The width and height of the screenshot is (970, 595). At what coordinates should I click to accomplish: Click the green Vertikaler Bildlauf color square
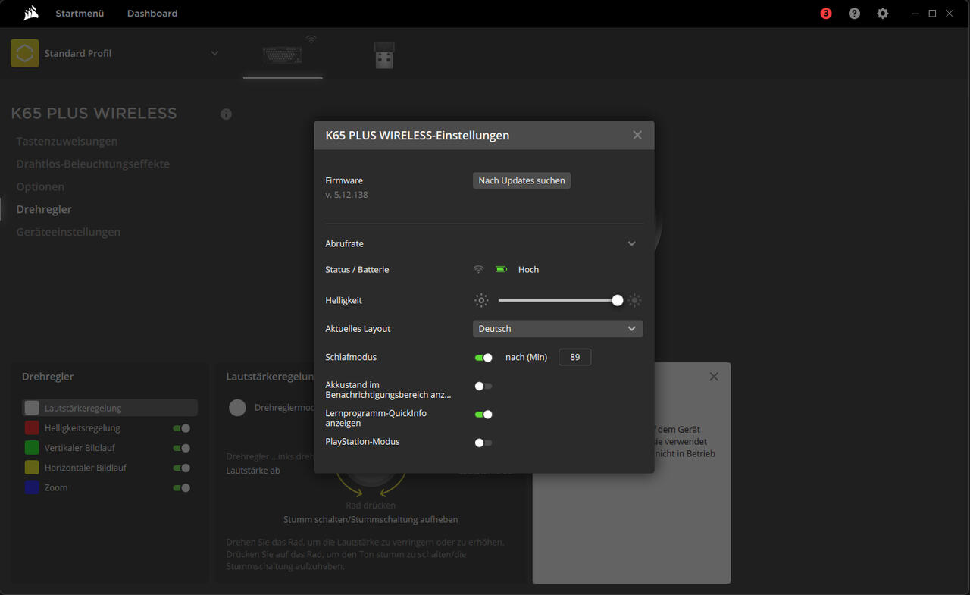pos(32,448)
